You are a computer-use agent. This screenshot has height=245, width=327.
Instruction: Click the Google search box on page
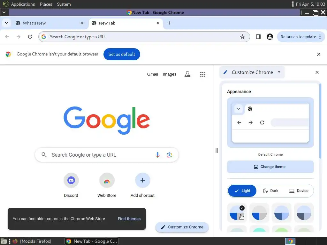coord(107,155)
